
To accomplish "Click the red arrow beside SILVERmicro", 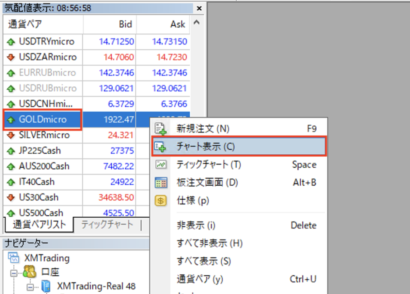I will [11, 135].
